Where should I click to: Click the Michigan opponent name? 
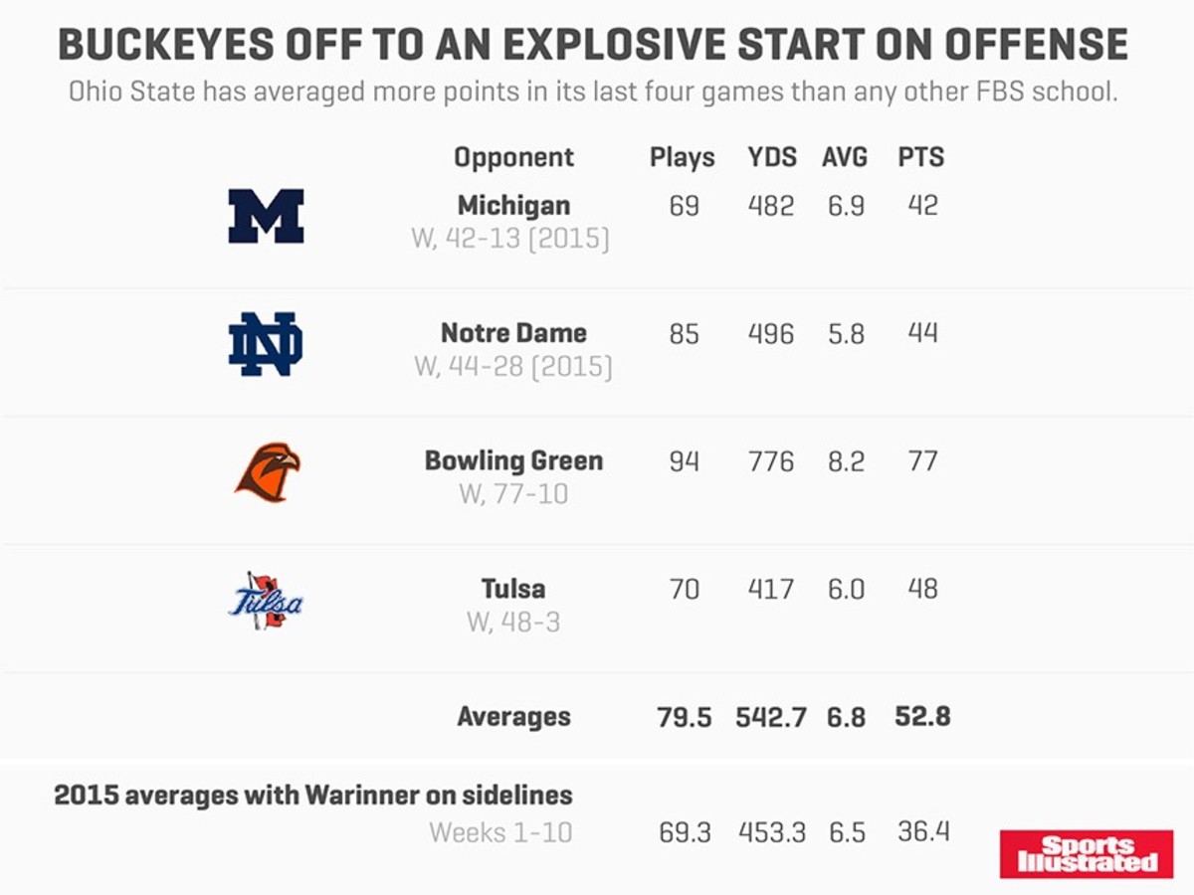pos(513,206)
